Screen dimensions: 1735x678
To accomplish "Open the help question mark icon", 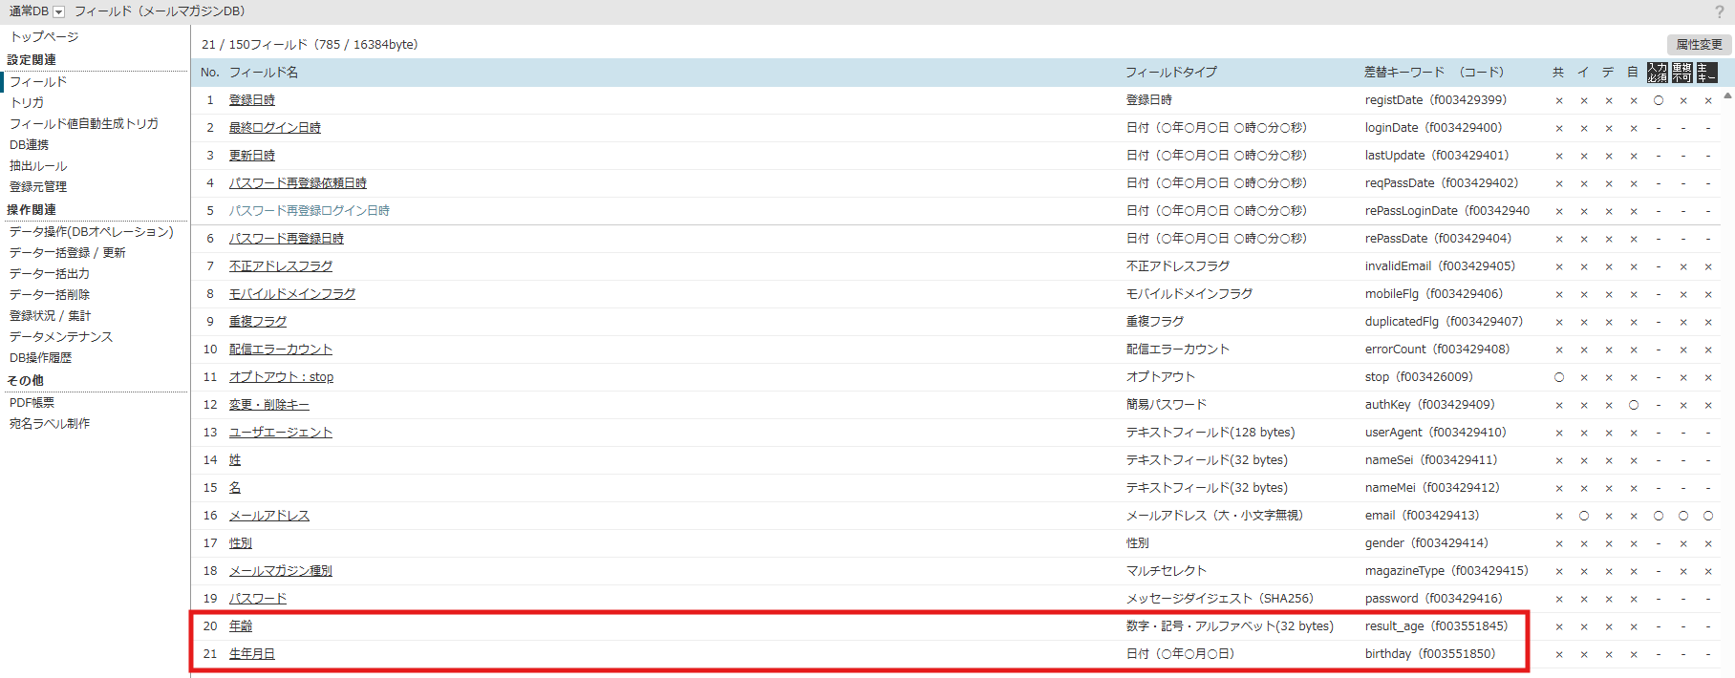I will pos(1720,12).
